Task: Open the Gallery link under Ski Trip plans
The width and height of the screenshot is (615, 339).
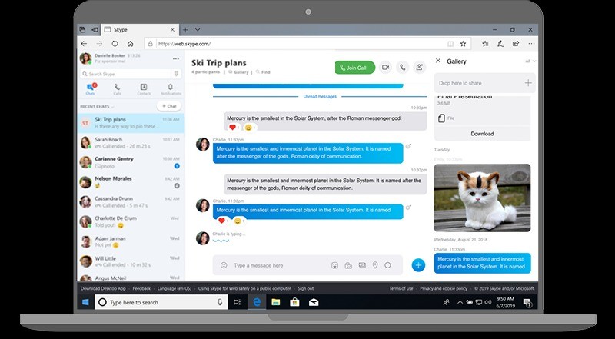Action: pos(238,72)
